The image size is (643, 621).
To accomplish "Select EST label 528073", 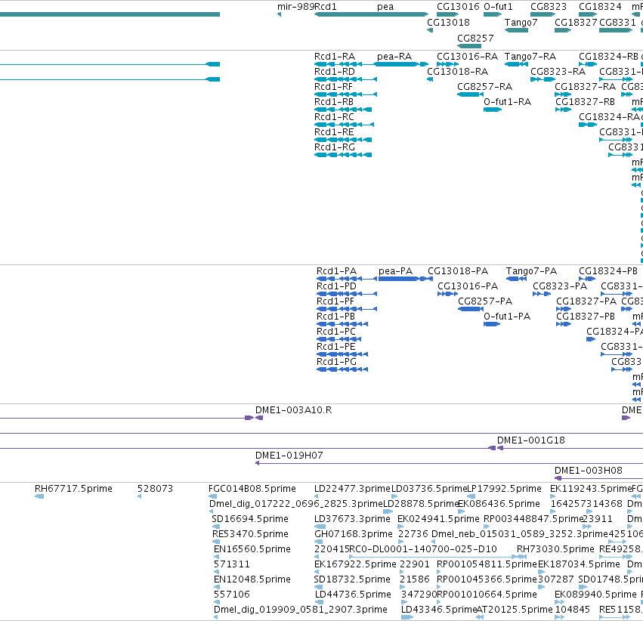I will [155, 489].
